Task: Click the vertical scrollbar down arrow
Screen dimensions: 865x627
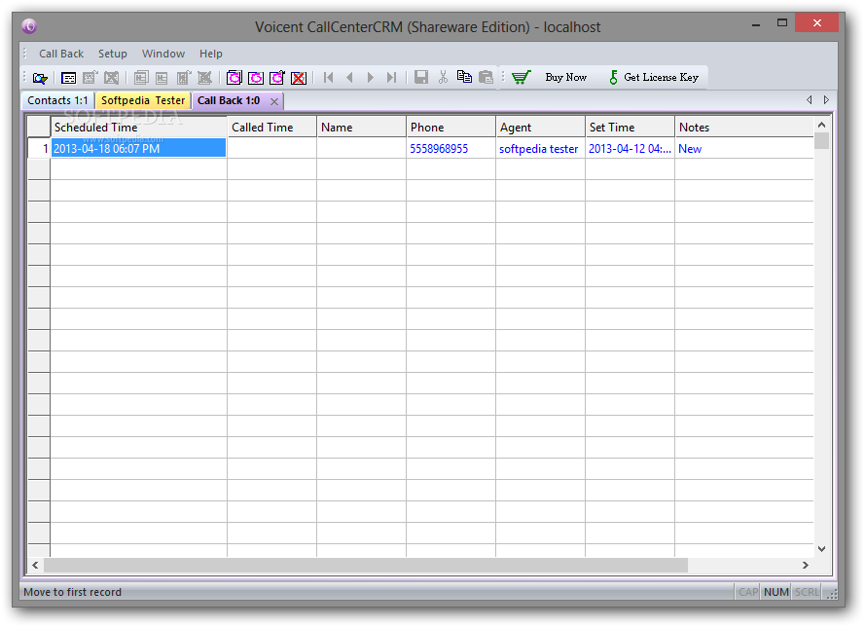Action: (821, 549)
